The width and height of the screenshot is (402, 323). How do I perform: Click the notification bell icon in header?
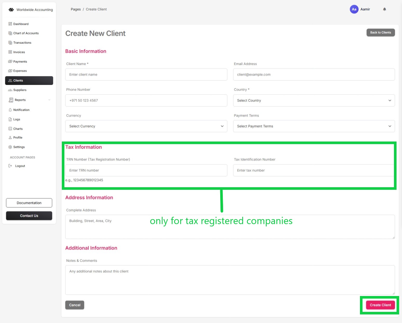[x=384, y=9]
